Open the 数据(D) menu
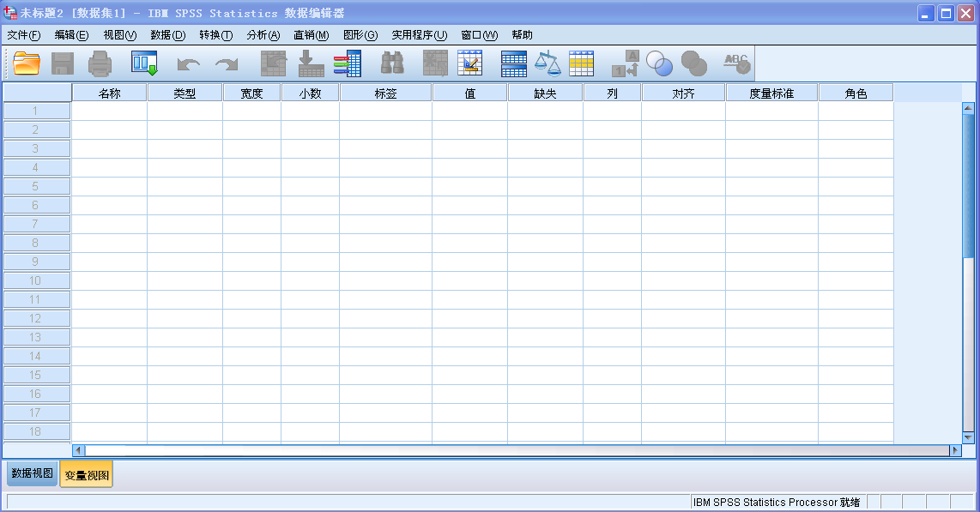Image resolution: width=980 pixels, height=512 pixels. pos(167,35)
